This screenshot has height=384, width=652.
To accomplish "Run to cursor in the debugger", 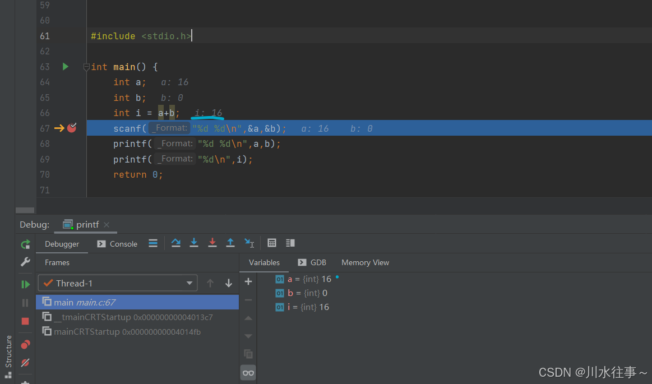I will (249, 243).
